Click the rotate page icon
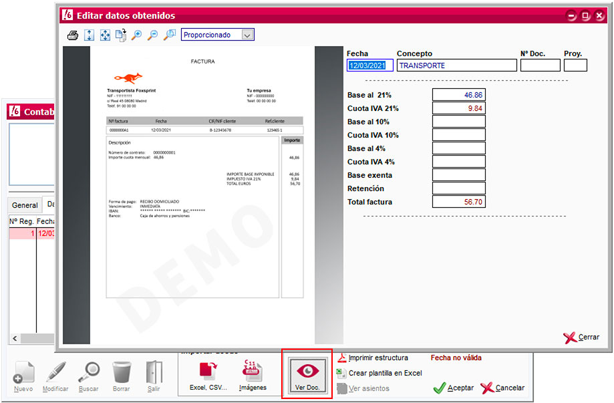 tap(121, 35)
